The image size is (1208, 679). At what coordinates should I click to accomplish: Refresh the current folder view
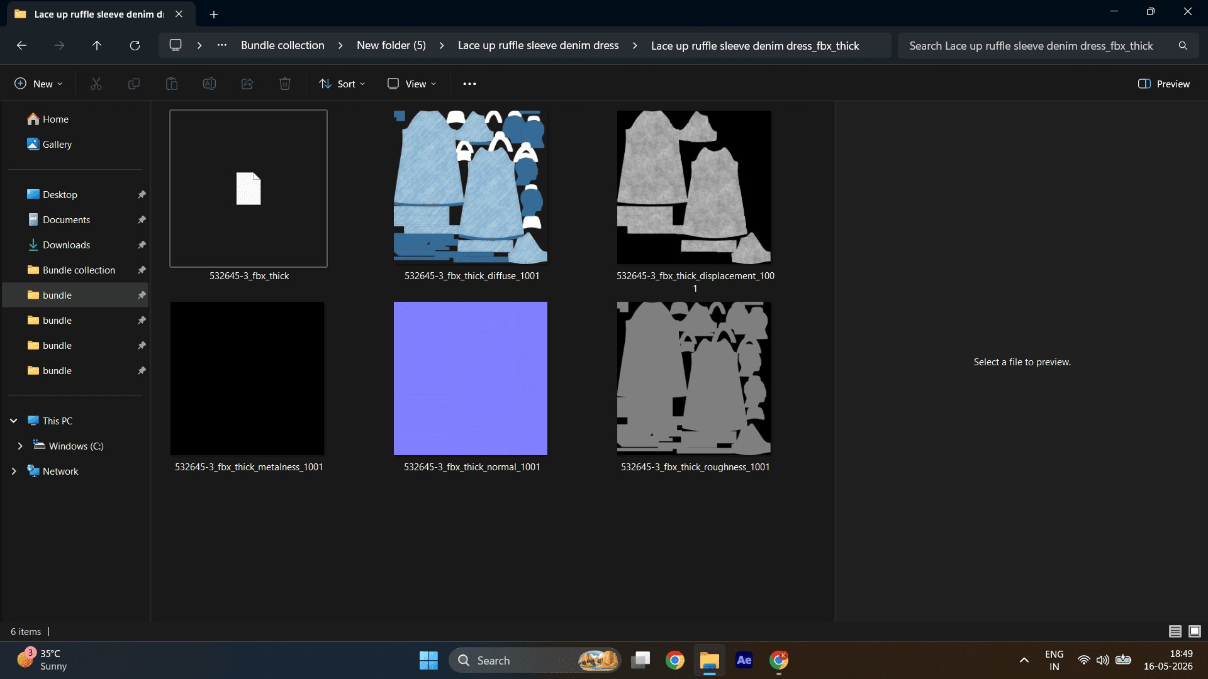click(135, 45)
